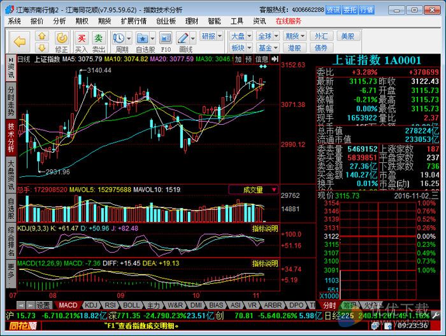Viewport: 446px width, 336px height.
Task: Open the 扩展行情 menu
Action: coord(133,21)
